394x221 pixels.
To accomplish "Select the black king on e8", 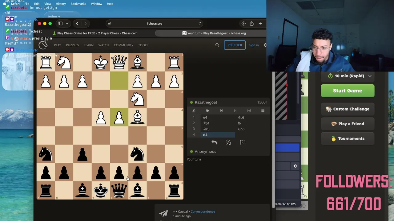I will coord(101,190).
